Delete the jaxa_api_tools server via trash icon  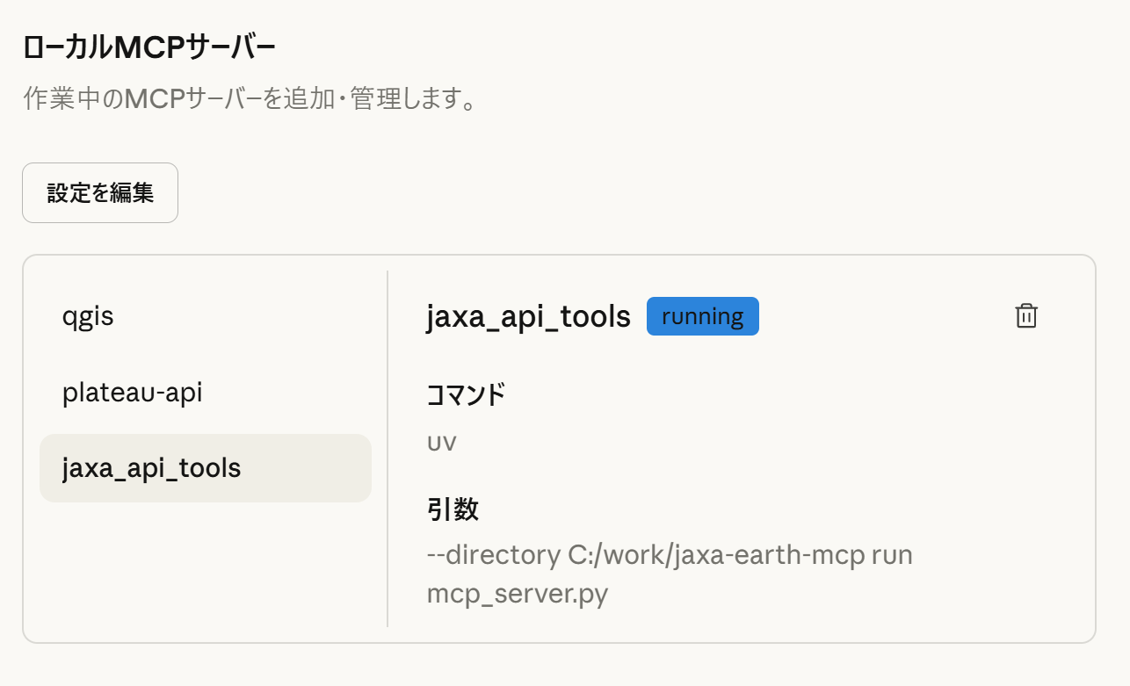[1025, 316]
